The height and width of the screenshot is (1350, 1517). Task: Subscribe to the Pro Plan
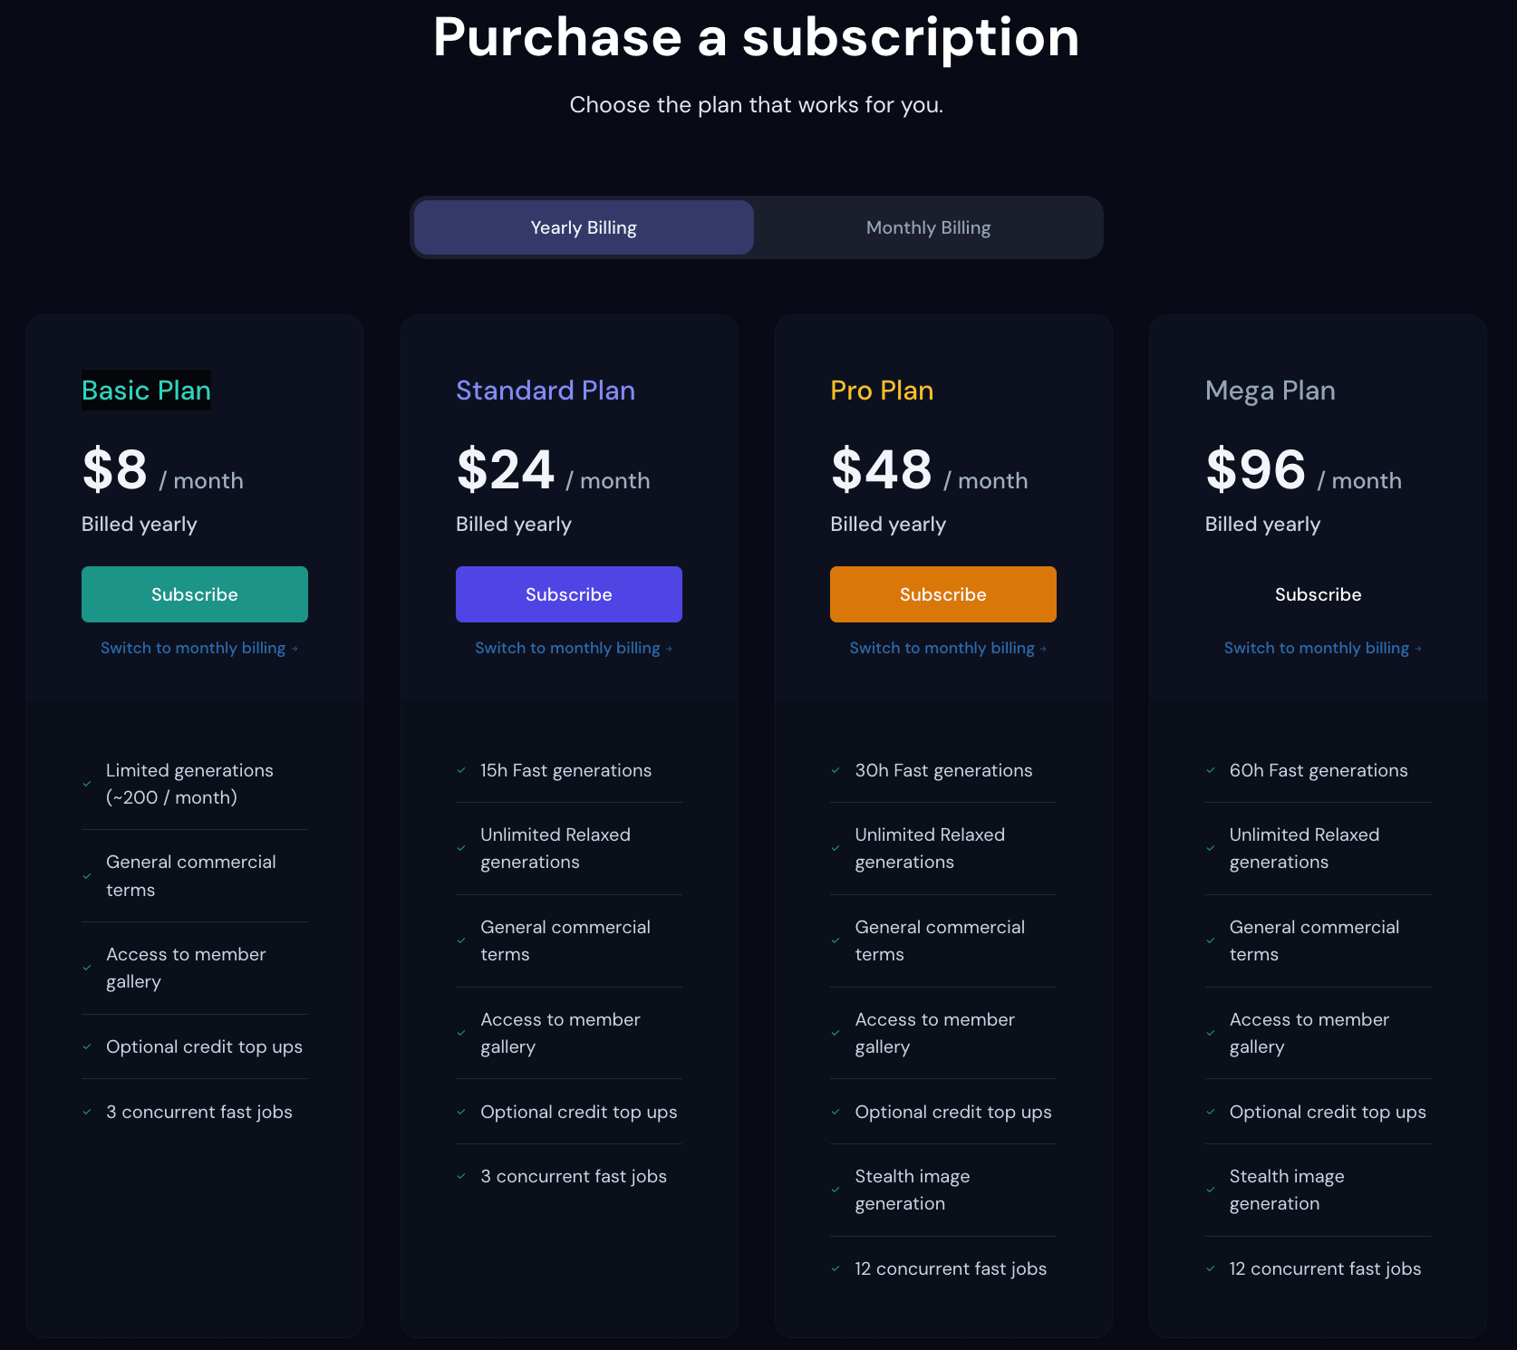[942, 594]
